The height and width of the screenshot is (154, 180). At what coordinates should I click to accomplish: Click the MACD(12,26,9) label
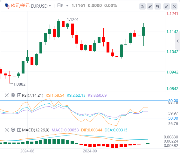pyautogui.click(x=36, y=130)
